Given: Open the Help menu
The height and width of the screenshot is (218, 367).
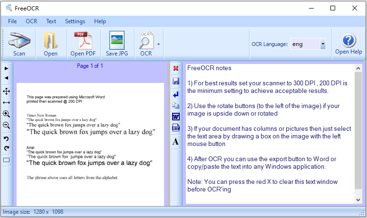Looking at the screenshot, I should [100, 21].
